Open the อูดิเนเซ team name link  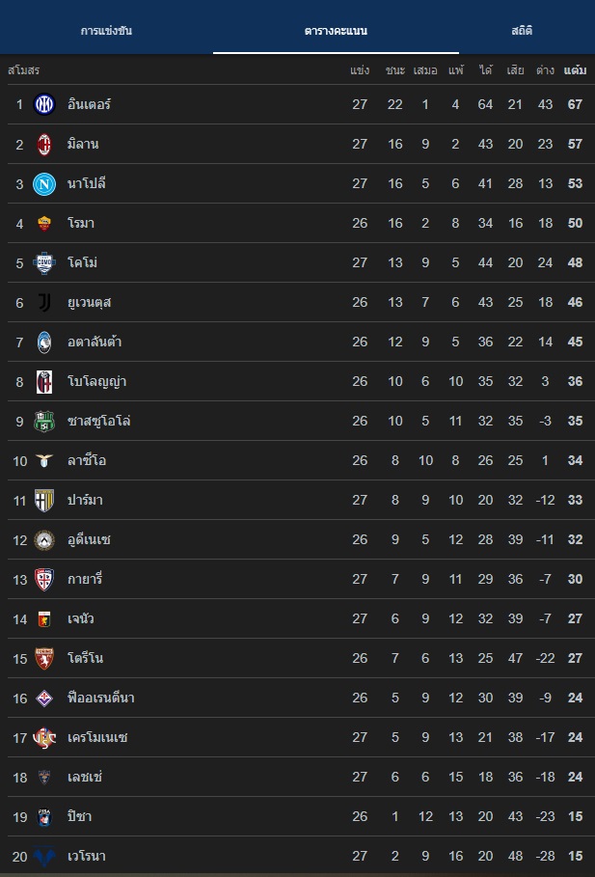pos(89,539)
